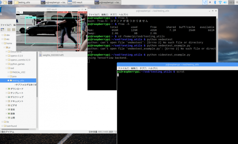The image size is (238, 144).
Task: Maximize the back terminal window
Action: 213,11
